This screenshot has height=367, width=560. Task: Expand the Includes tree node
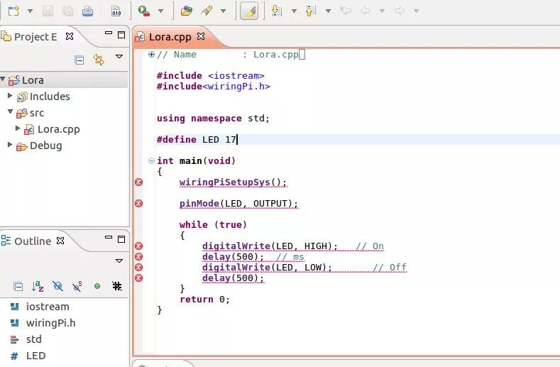coord(10,95)
